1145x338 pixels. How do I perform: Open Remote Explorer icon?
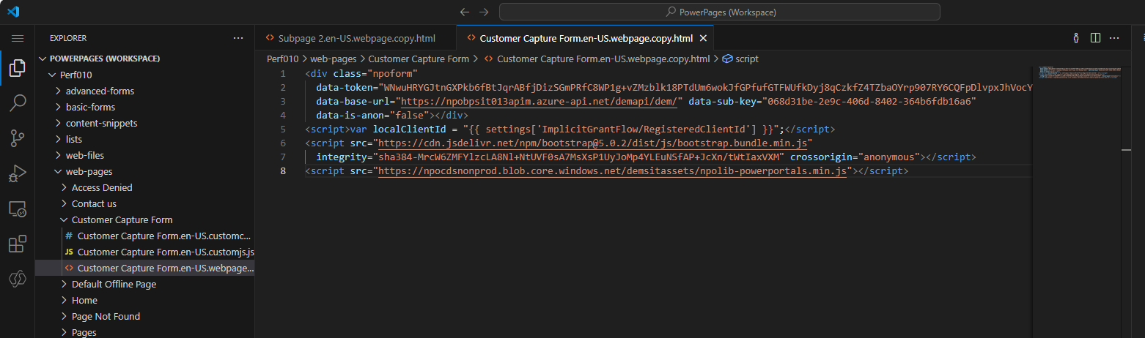coord(18,209)
